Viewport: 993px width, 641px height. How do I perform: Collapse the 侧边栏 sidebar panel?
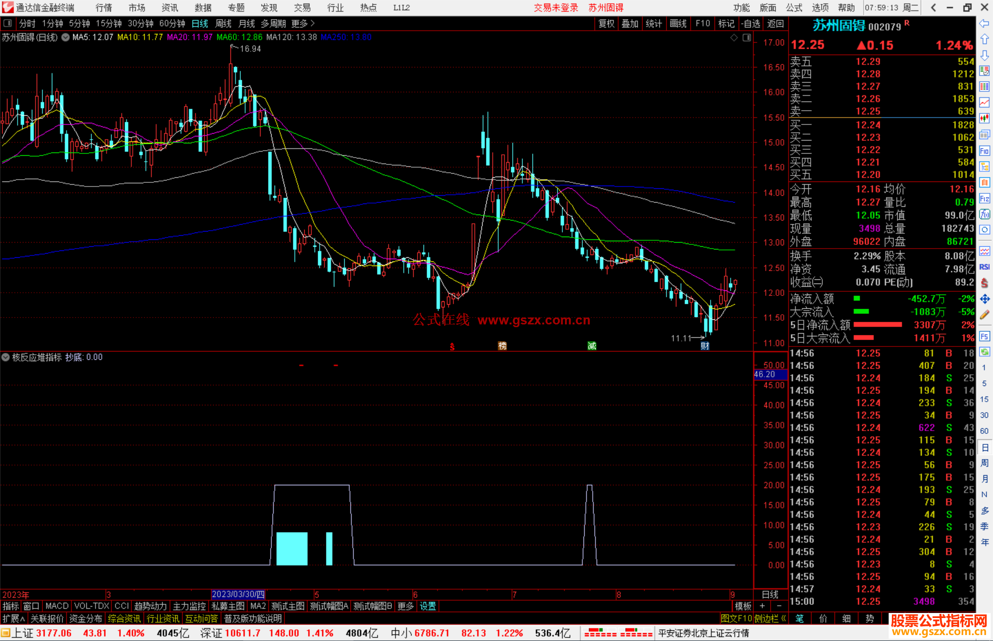[770, 618]
